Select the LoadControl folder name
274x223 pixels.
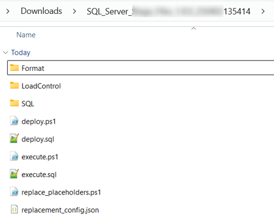click(x=41, y=86)
